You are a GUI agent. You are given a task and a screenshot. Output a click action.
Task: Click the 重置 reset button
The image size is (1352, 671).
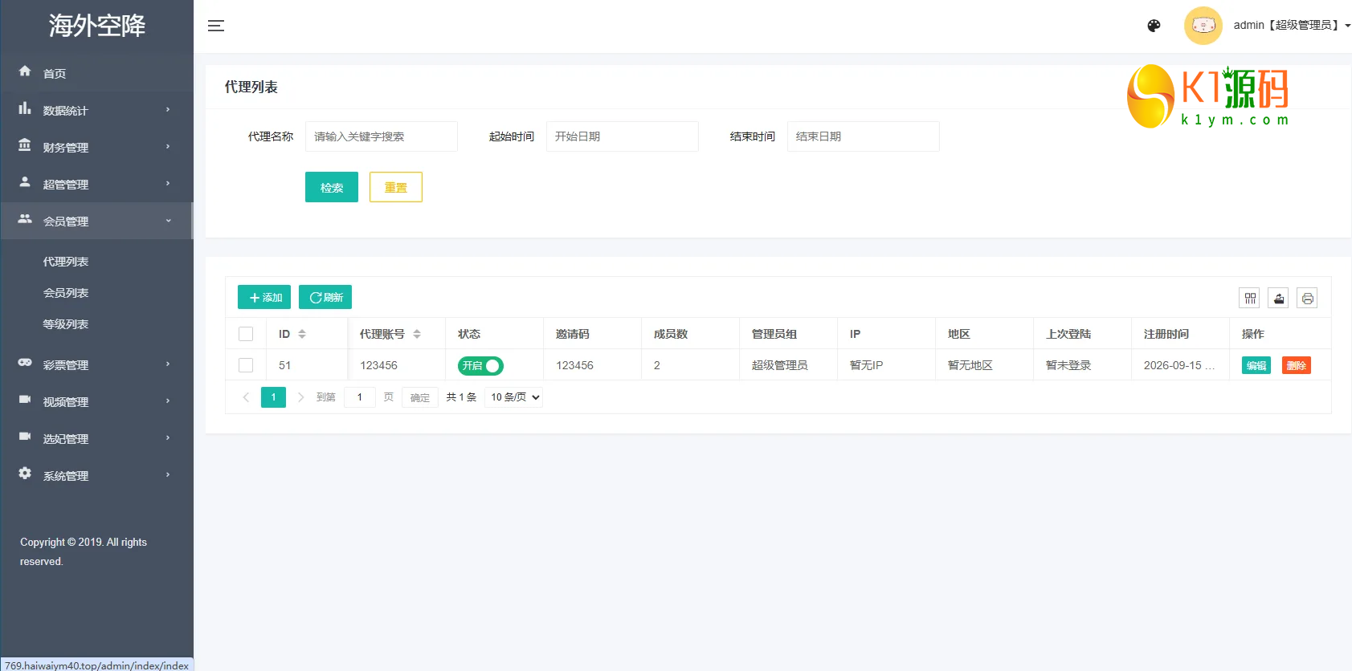[x=396, y=187]
